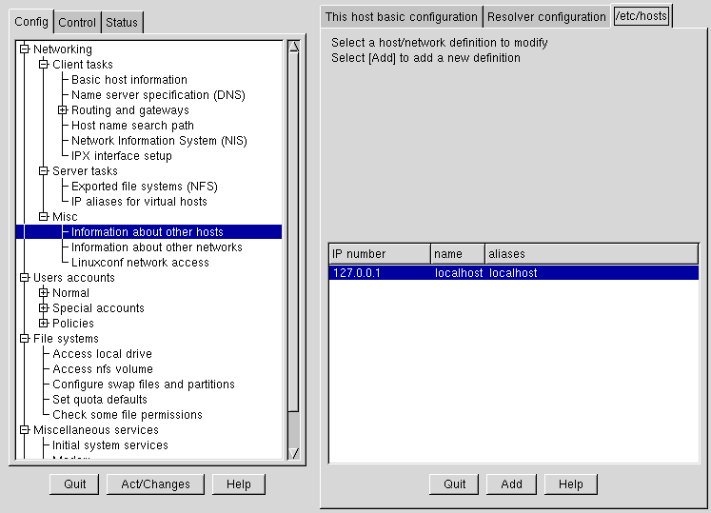Open Configure swap files and partitions
The width and height of the screenshot is (711, 513).
click(144, 385)
